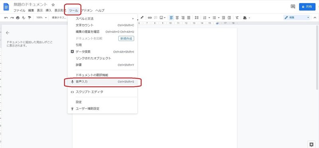Run spelling and grammar check icon
Image resolution: width=319 pixels, height=148 pixels.
24,18
